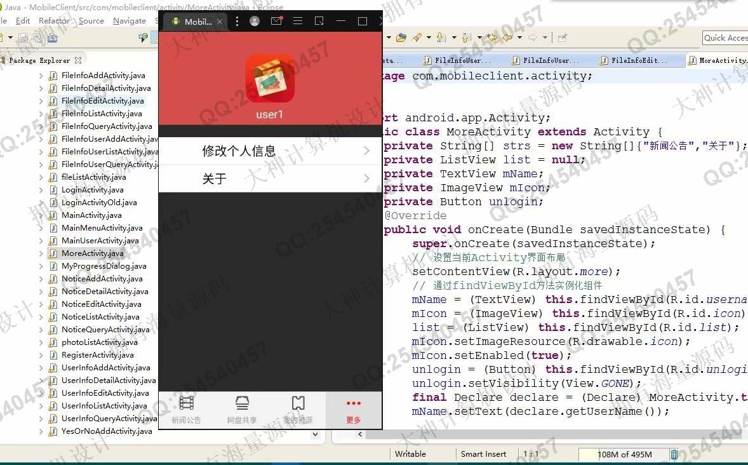Click the garbage collector trash icon
The height and width of the screenshot is (465, 748).
click(x=674, y=454)
